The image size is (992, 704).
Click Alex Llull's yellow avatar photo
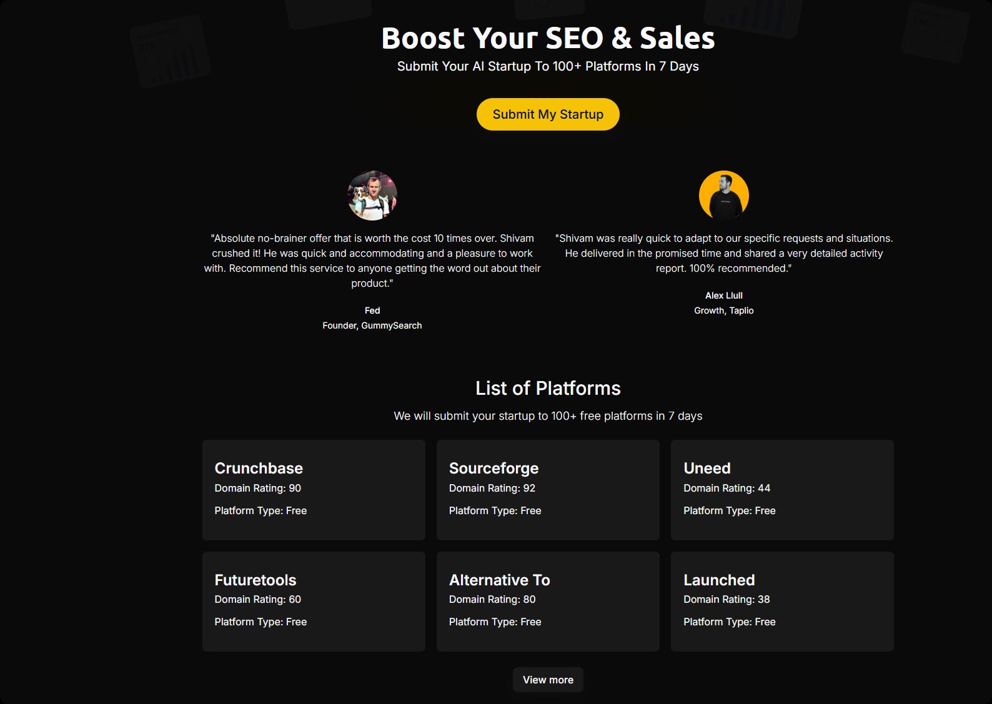[x=723, y=196]
